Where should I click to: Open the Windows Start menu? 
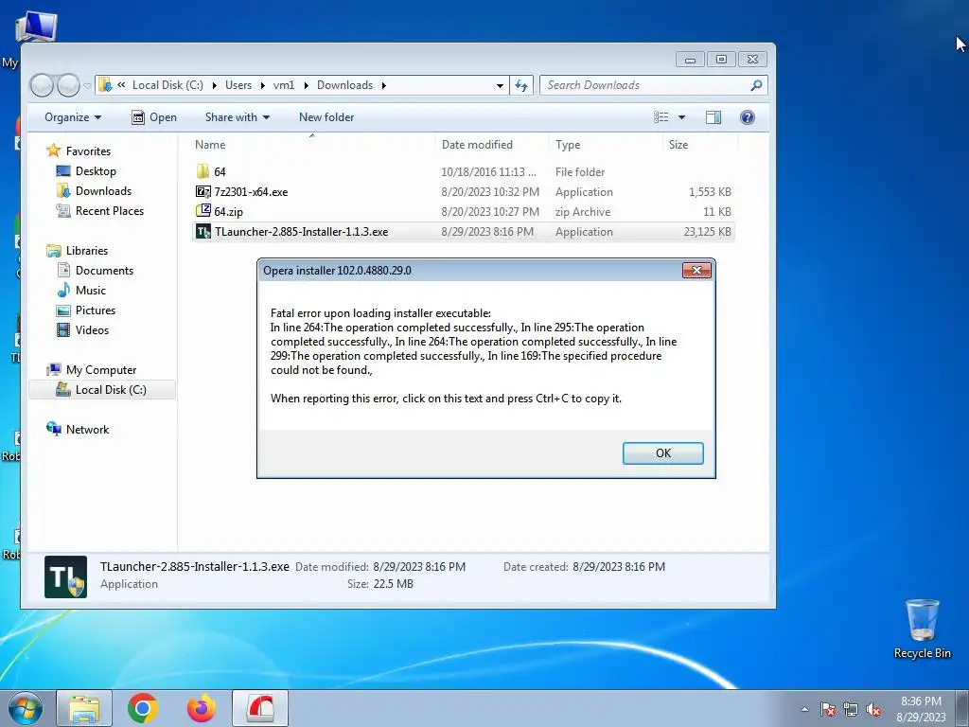pyautogui.click(x=25, y=708)
